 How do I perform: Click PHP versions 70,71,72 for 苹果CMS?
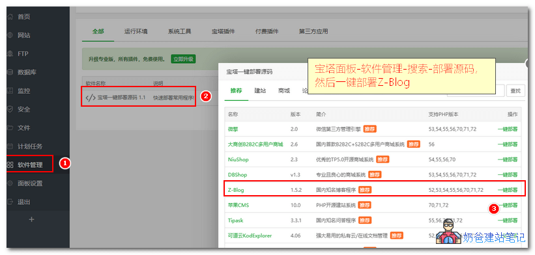[439, 206]
